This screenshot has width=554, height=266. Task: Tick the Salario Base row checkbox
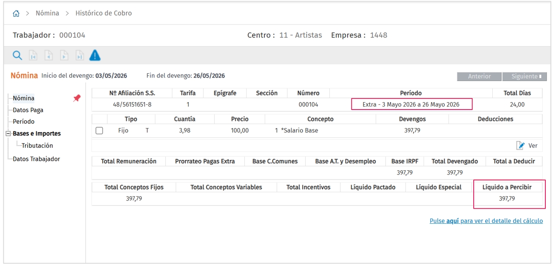99,131
